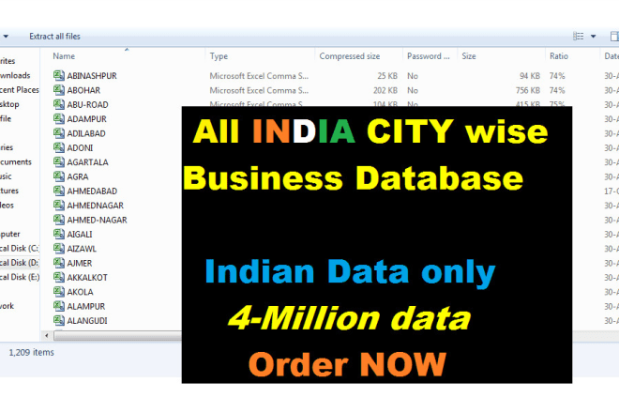
Task: Click the ALANGUDI Excel file icon
Action: tap(59, 320)
